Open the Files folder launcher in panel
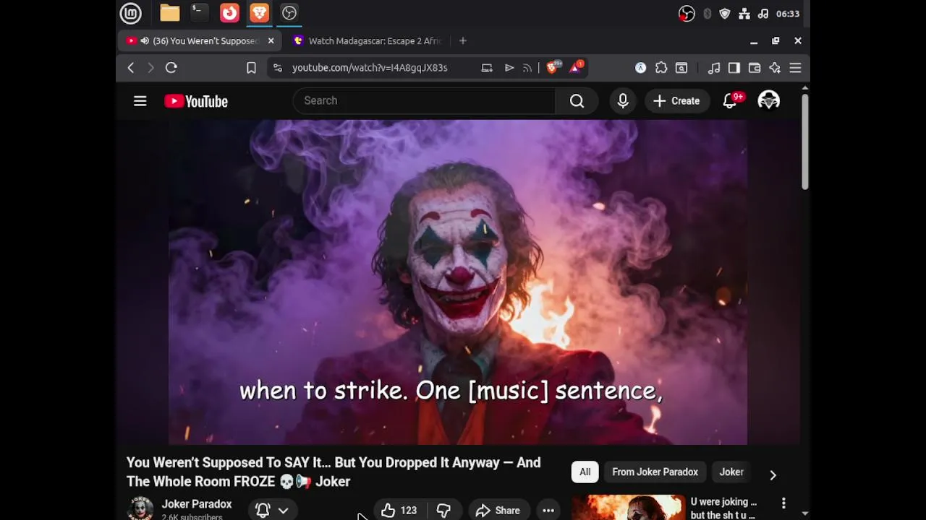Image resolution: width=926 pixels, height=520 pixels. 170,13
